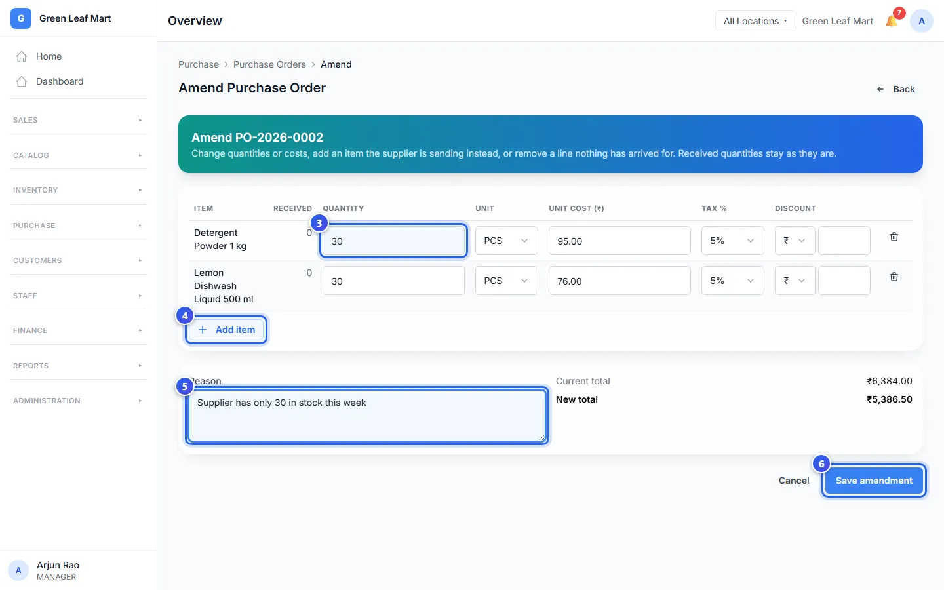Screen dimensions: 944x590
Task: Change discount type for Detergent Powder row
Action: (795, 241)
